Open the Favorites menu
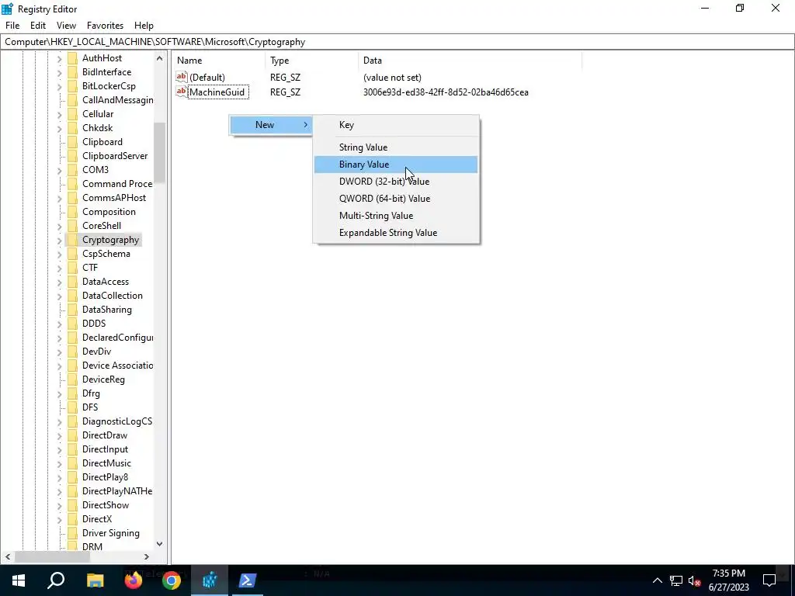This screenshot has height=596, width=795. (105, 26)
